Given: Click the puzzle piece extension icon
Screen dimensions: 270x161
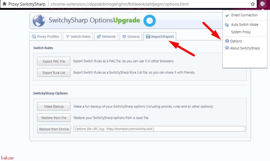Looking at the screenshot, I should (x=5, y=4).
